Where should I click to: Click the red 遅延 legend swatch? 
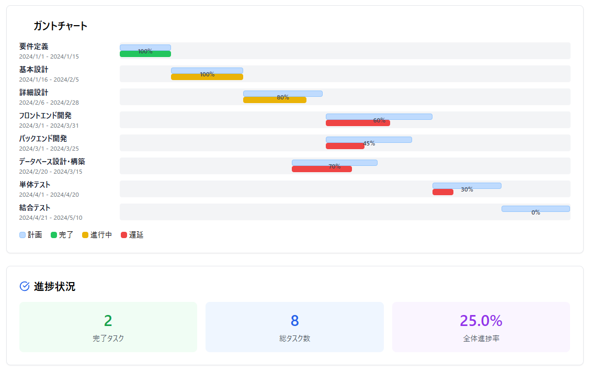pos(124,235)
